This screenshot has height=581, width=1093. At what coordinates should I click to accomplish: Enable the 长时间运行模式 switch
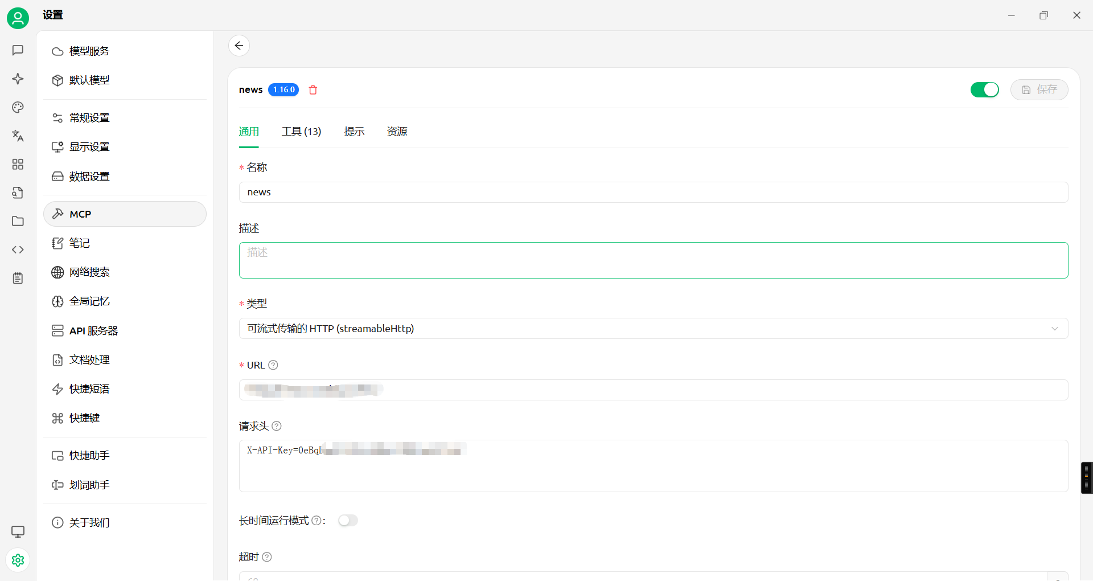coord(348,521)
